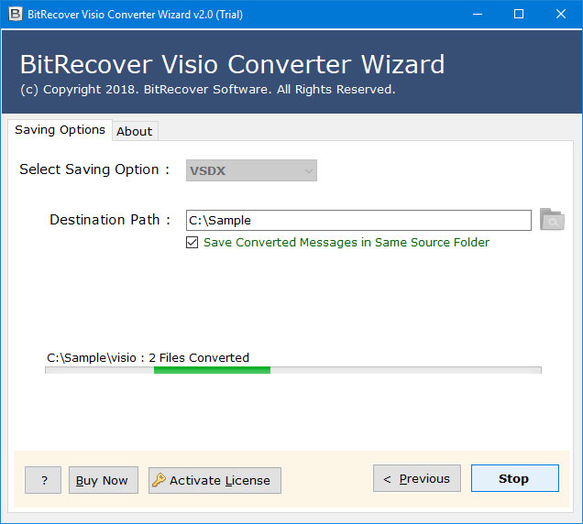
Task: Click the 2 Files Converted status text
Action: pos(199,357)
